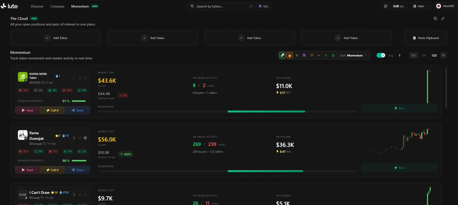The height and width of the screenshot is (205, 458).
Task: Click the pencil edit icon for The Cloud
Action: tap(443, 18)
